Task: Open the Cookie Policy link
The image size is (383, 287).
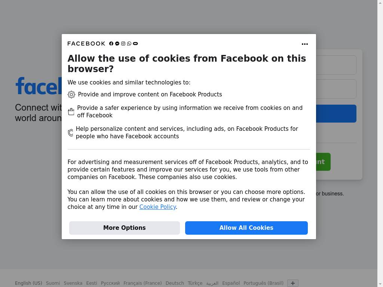Action: (x=157, y=207)
